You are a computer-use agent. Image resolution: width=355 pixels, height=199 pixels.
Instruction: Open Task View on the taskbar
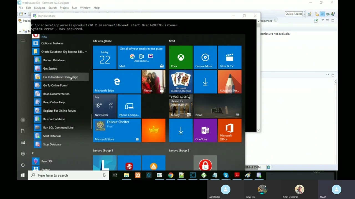[x=115, y=175]
